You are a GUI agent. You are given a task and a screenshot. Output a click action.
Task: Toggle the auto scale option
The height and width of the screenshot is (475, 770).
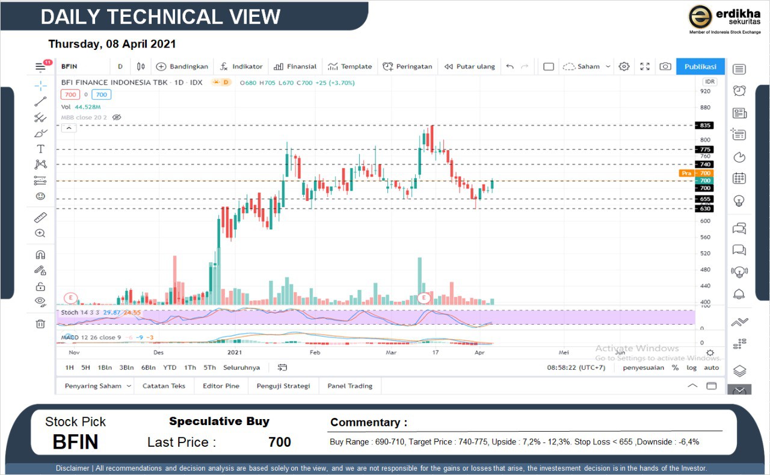click(711, 367)
